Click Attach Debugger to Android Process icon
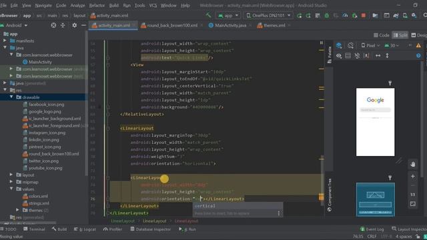 click(354, 15)
